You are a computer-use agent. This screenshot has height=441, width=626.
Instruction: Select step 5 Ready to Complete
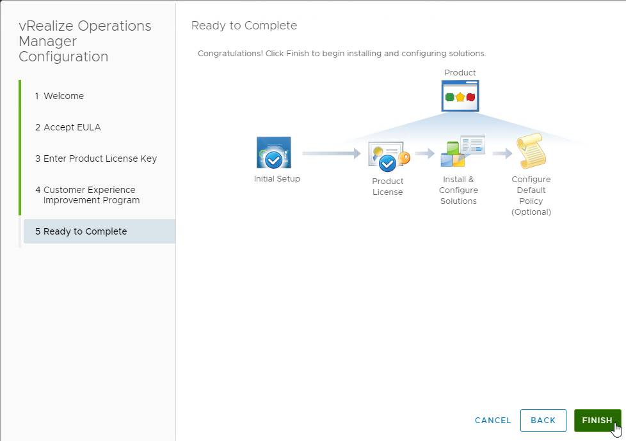(x=99, y=231)
